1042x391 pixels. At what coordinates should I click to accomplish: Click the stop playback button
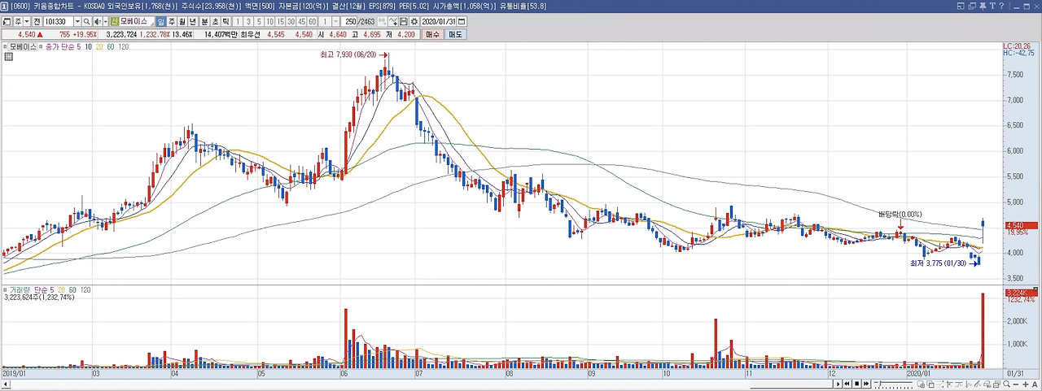[x=856, y=384]
